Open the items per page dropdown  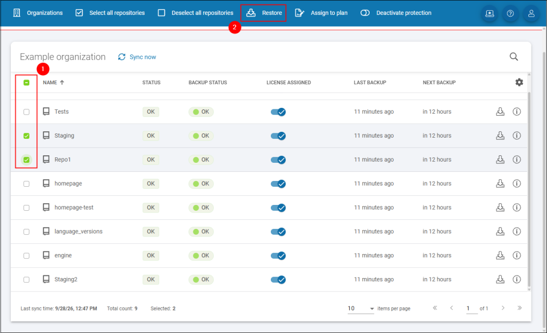pyautogui.click(x=361, y=308)
